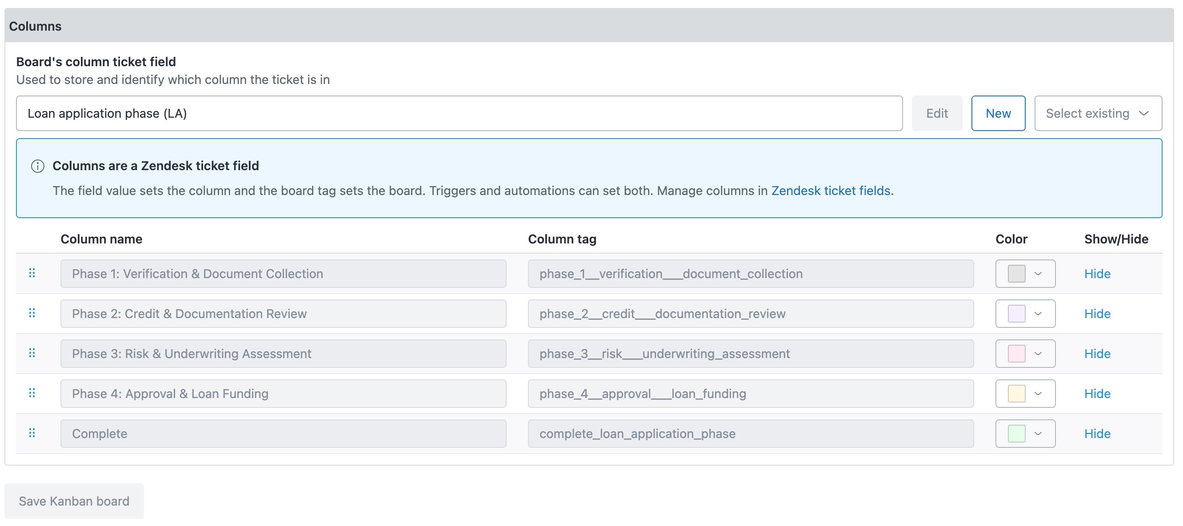Click the Show/Hide column heading
This screenshot has width=1183, height=526.
coord(1116,239)
